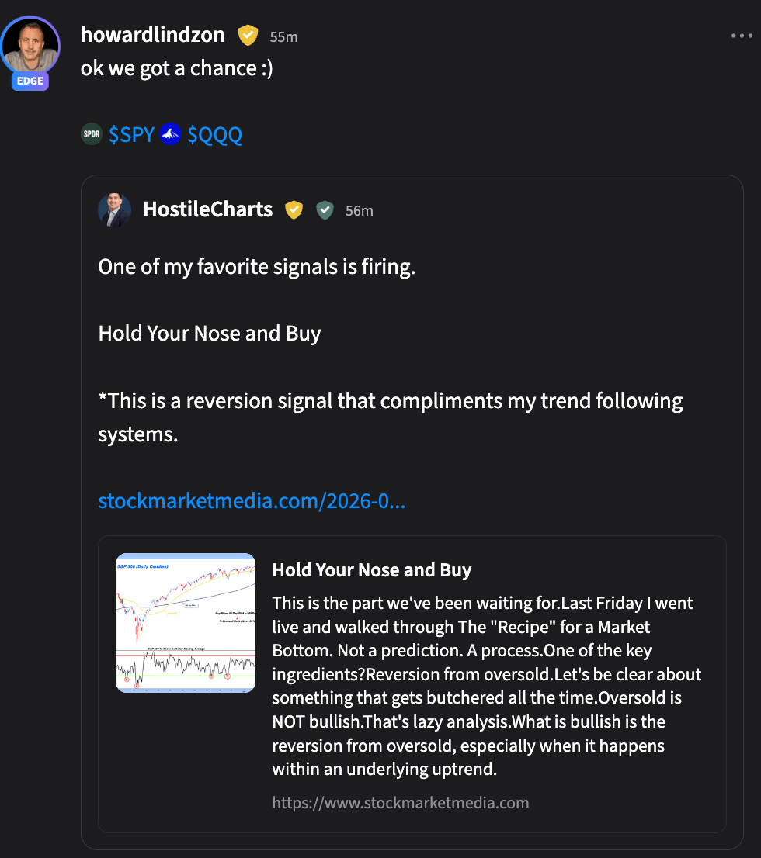761x858 pixels.
Task: Click the SPDR logo icon beside $SPY
Action: pos(92,134)
